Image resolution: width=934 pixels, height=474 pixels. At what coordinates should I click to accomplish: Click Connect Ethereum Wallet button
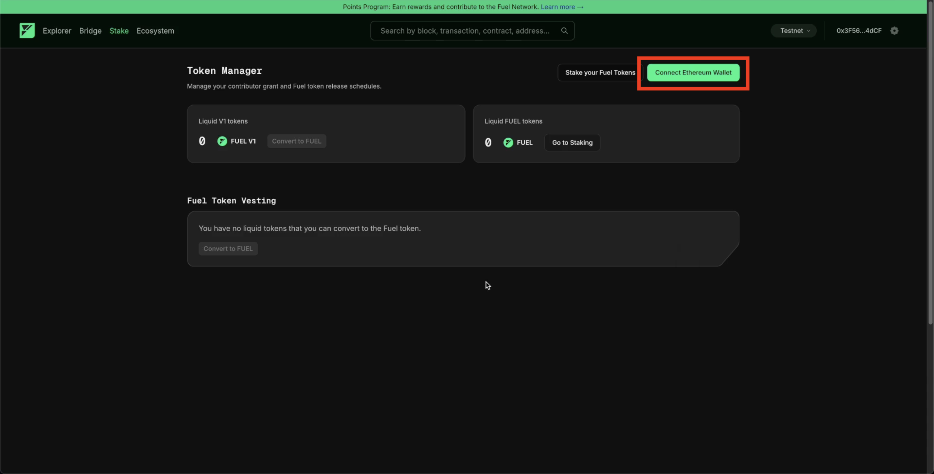693,73
